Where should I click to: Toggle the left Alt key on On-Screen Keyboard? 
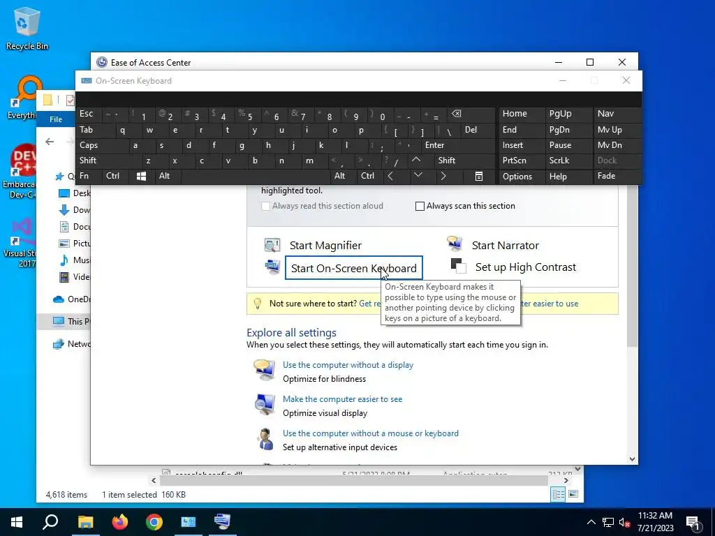point(168,176)
